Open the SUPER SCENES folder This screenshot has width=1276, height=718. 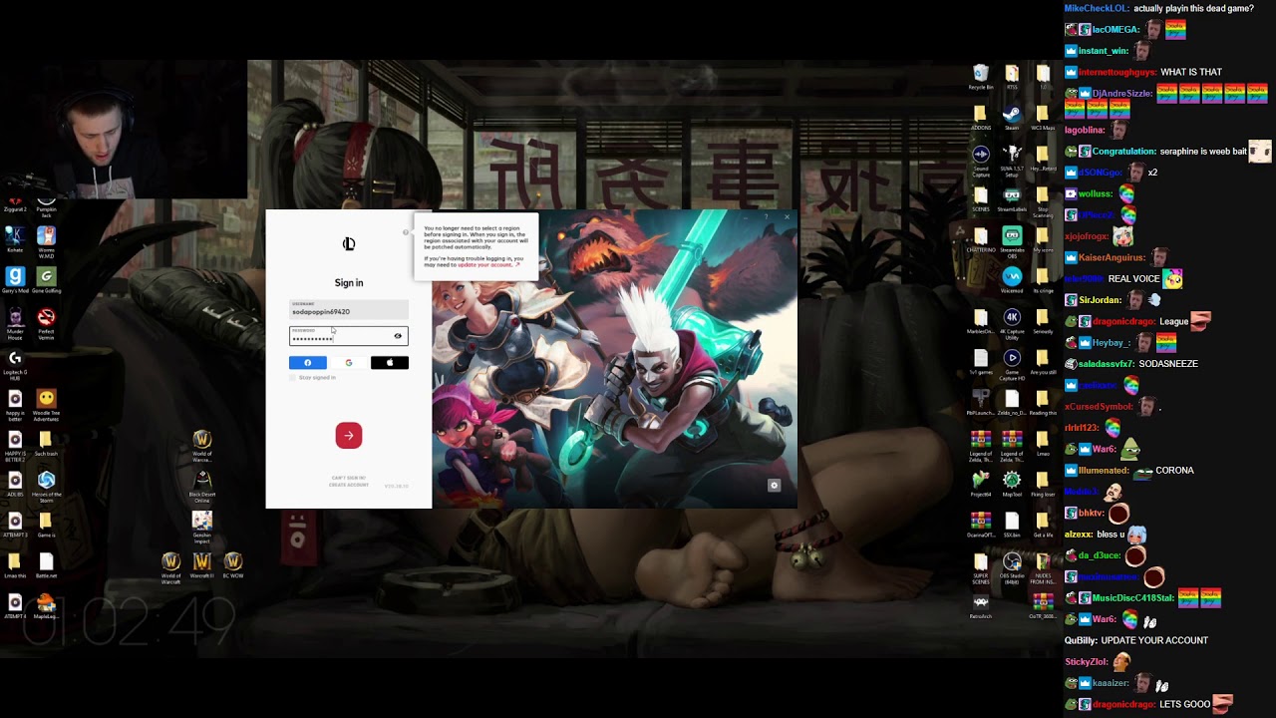(981, 567)
